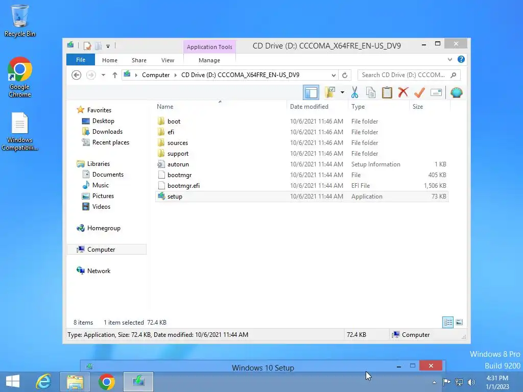Click the orange checkmark Properties icon
Image resolution: width=523 pixels, height=392 pixels.
419,92
